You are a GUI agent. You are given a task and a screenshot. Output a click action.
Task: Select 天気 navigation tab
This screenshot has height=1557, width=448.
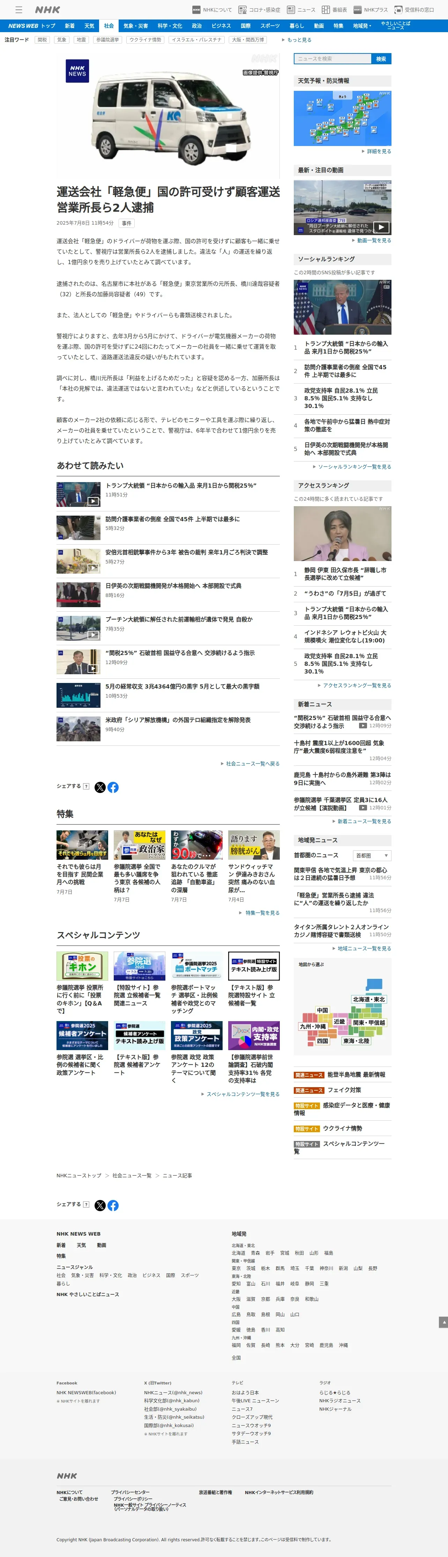89,26
